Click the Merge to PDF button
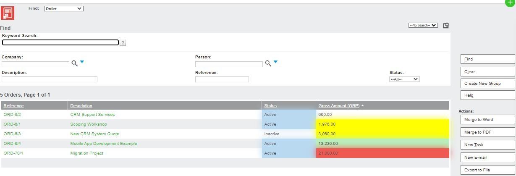The width and height of the screenshot is (516, 176). [488, 132]
